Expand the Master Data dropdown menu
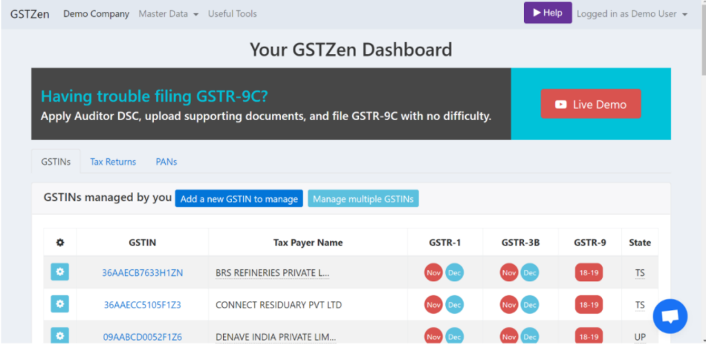The image size is (706, 345). [x=169, y=14]
